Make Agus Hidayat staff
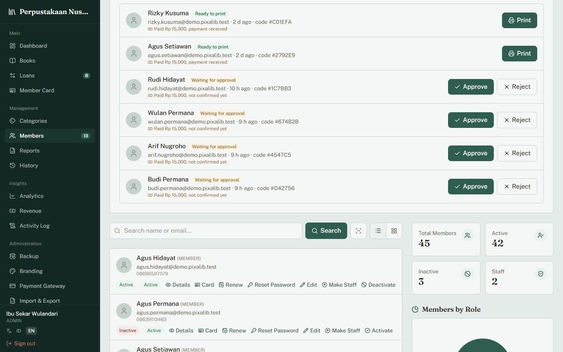 [x=339, y=285]
